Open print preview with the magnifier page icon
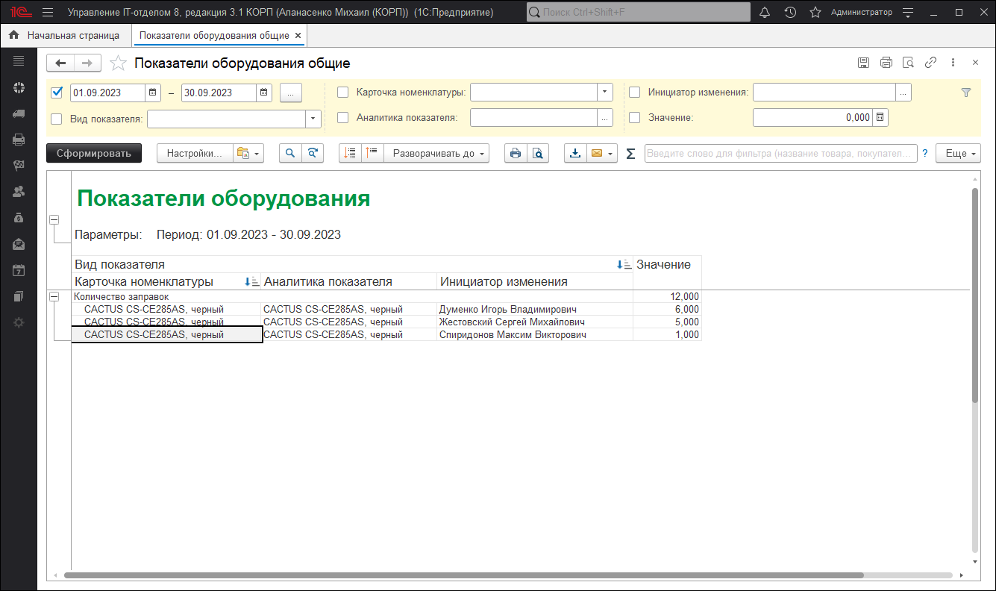 [537, 154]
